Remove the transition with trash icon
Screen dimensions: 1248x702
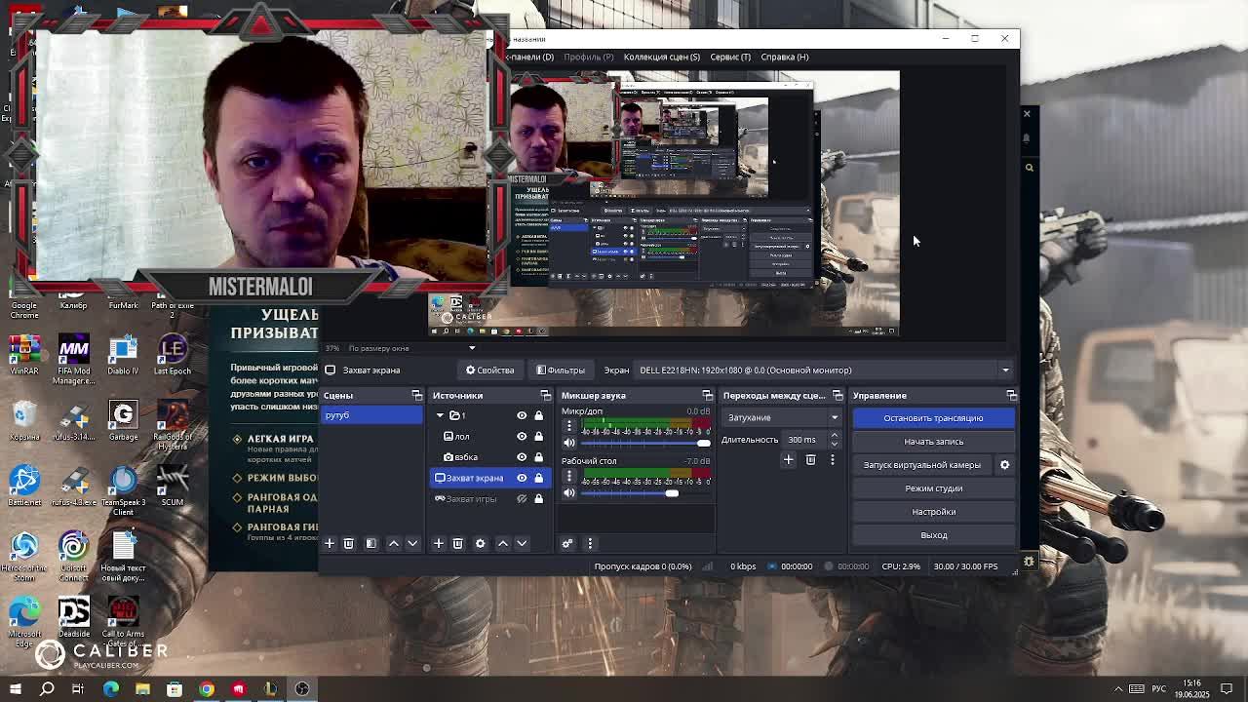tap(810, 459)
